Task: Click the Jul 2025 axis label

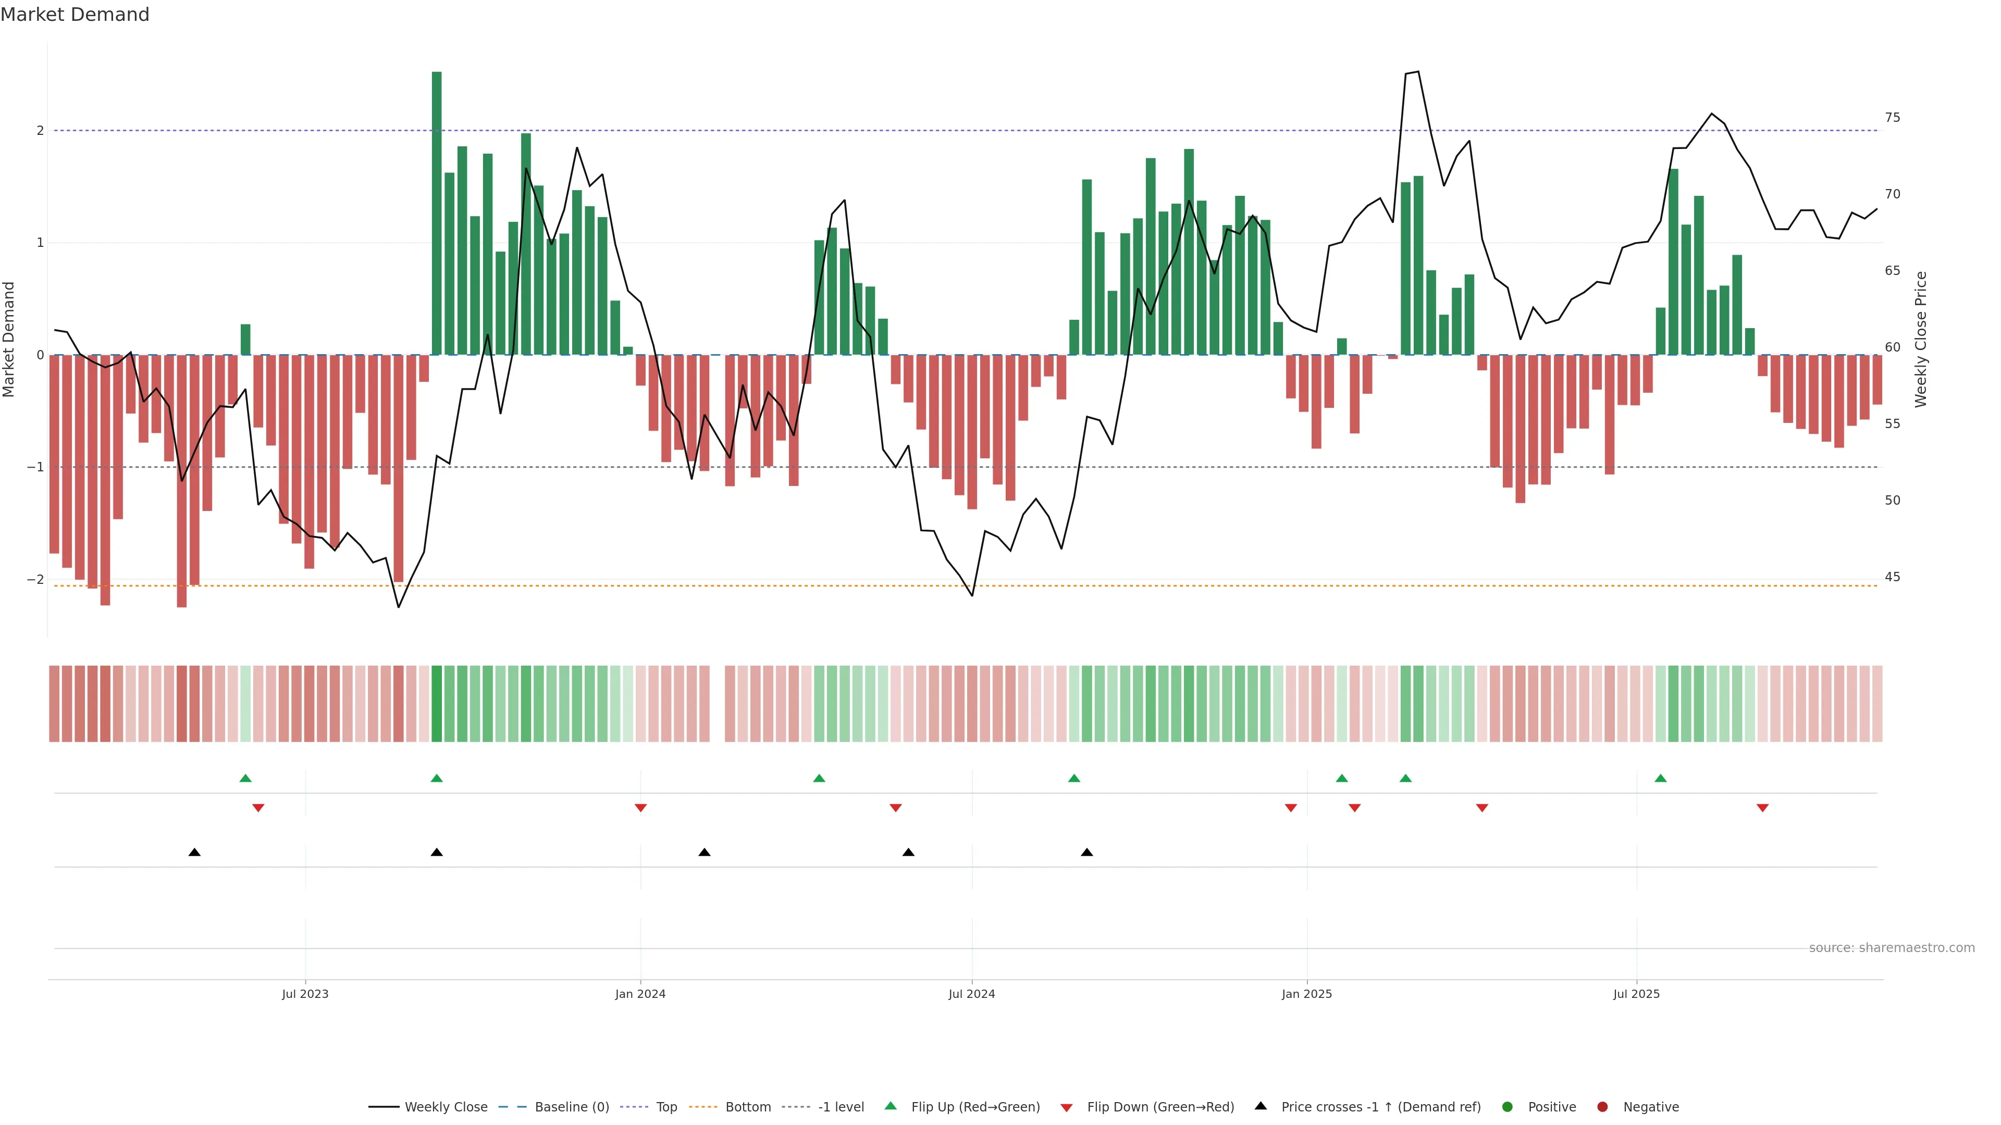Action: 1636,994
